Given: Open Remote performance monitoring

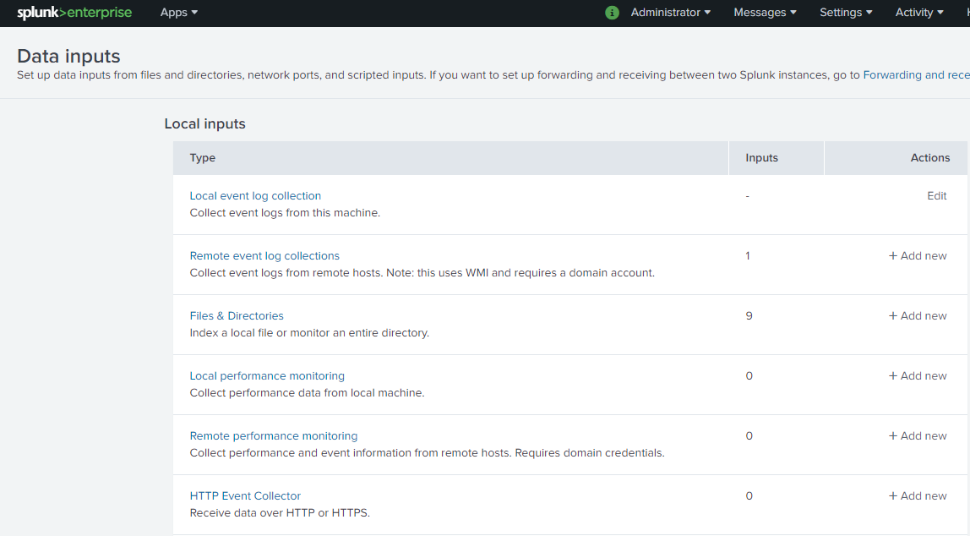Looking at the screenshot, I should pyautogui.click(x=274, y=436).
